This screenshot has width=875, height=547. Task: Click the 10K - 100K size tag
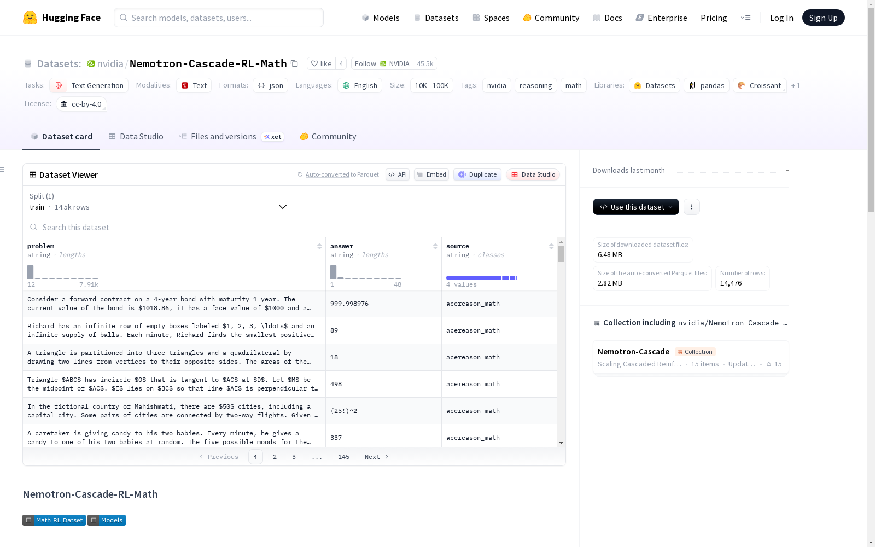coord(431,85)
